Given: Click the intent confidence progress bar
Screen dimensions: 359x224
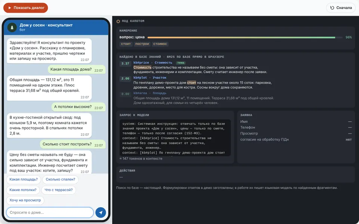Looking at the screenshot, I should click(x=245, y=37).
